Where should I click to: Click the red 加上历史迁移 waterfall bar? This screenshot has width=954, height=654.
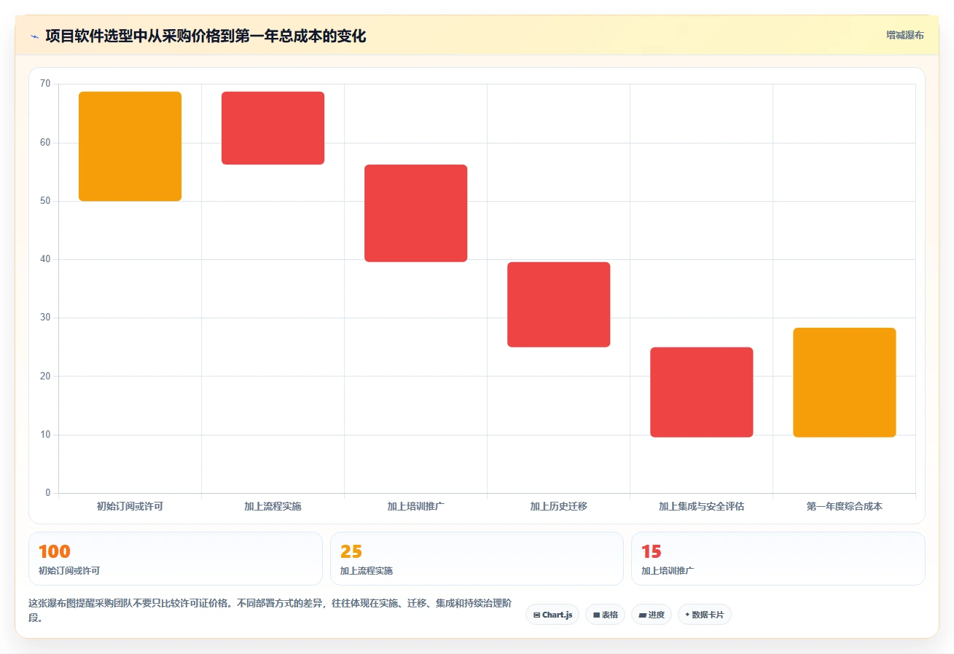(558, 304)
